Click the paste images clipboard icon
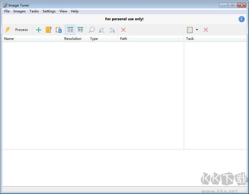The image size is (249, 194). (59, 30)
